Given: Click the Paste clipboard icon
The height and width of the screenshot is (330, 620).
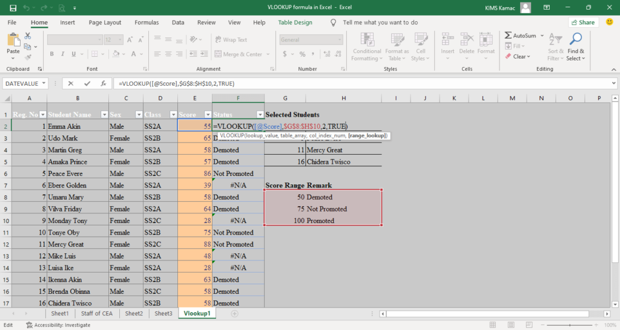Looking at the screenshot, I should [x=13, y=40].
